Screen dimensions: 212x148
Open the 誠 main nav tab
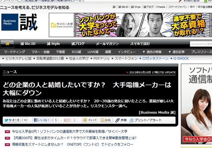click(7, 44)
